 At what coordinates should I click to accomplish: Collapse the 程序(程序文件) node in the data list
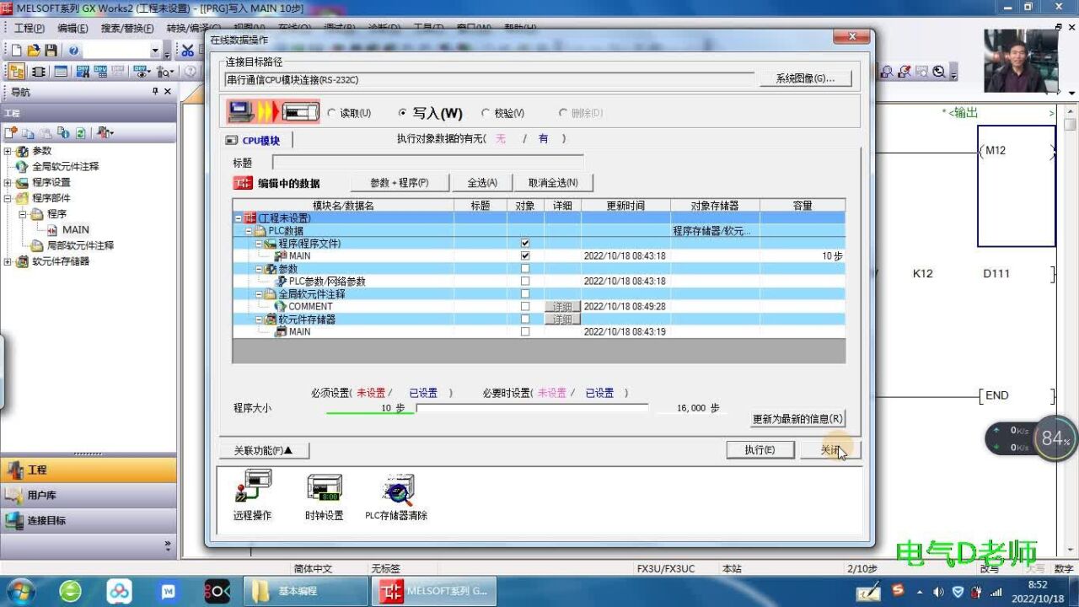coord(259,244)
